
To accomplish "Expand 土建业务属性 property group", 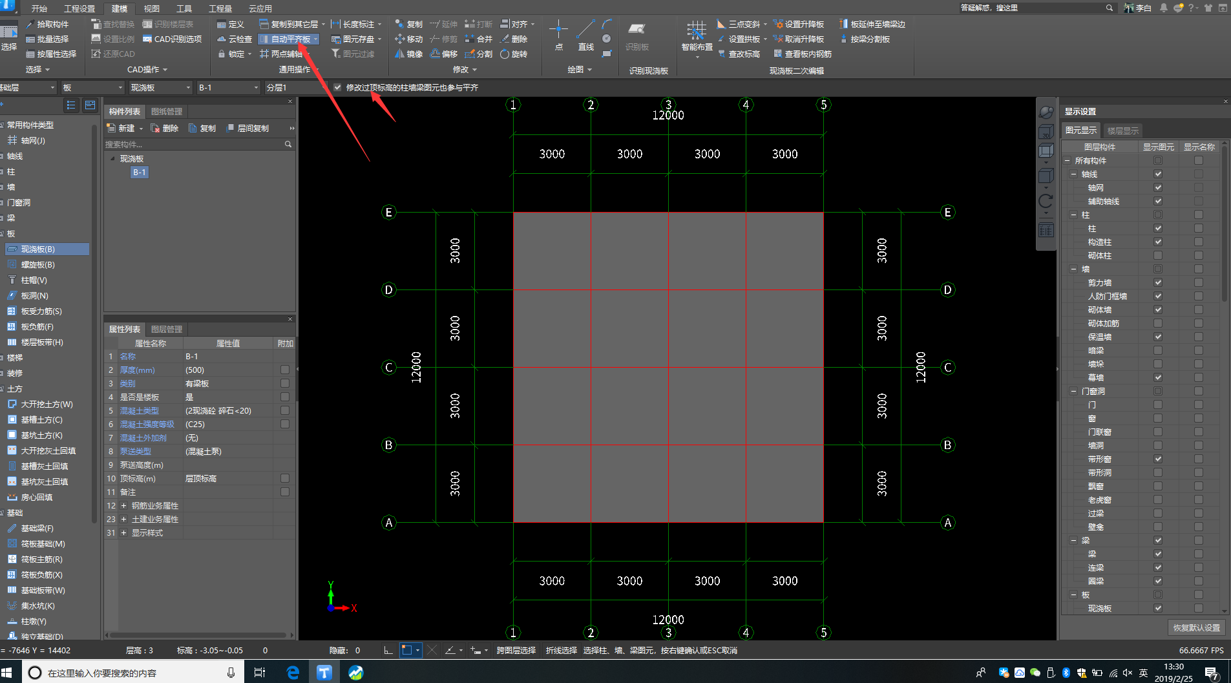I will pyautogui.click(x=123, y=519).
